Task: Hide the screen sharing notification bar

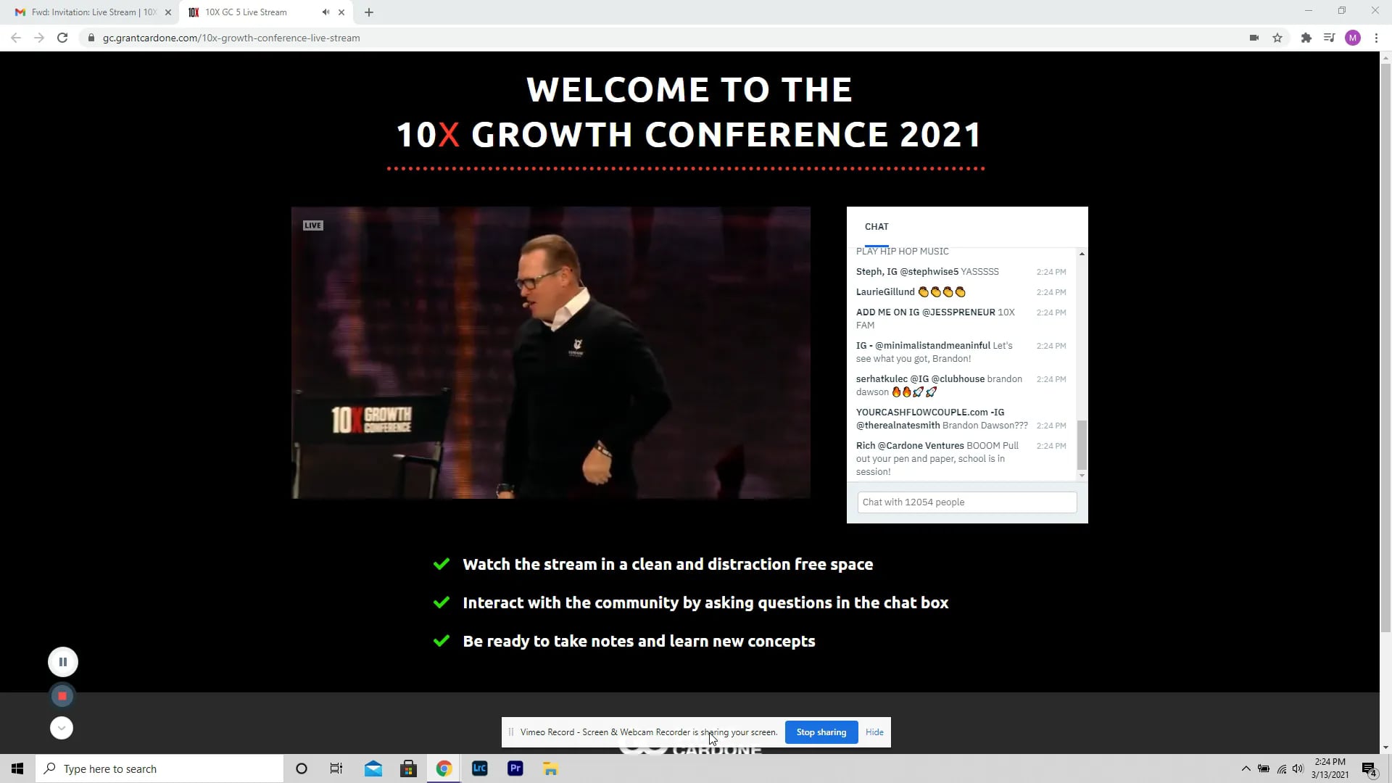Action: click(x=874, y=732)
